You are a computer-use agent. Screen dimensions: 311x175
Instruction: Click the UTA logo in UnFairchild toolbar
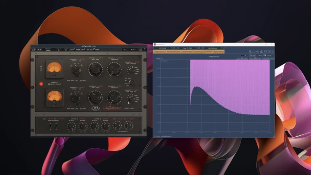[x=33, y=49]
